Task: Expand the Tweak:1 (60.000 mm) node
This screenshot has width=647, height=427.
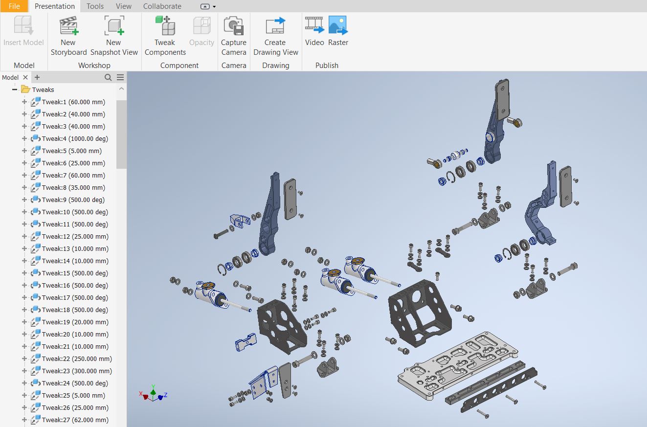Action: (24, 102)
